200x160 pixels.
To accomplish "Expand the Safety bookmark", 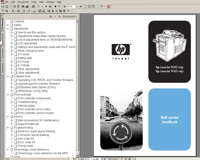I will pos(8,25).
